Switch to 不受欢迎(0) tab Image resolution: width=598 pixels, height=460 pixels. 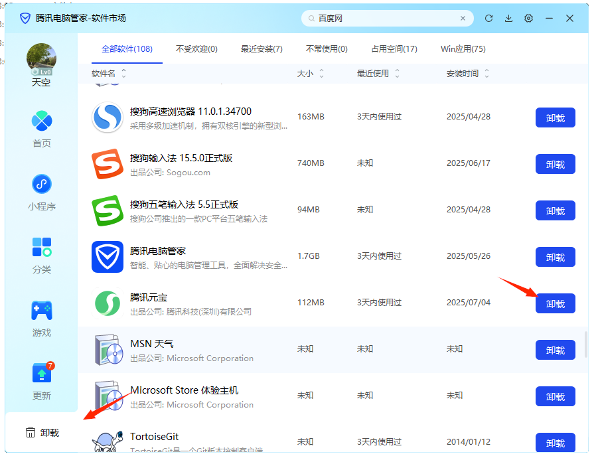click(196, 49)
